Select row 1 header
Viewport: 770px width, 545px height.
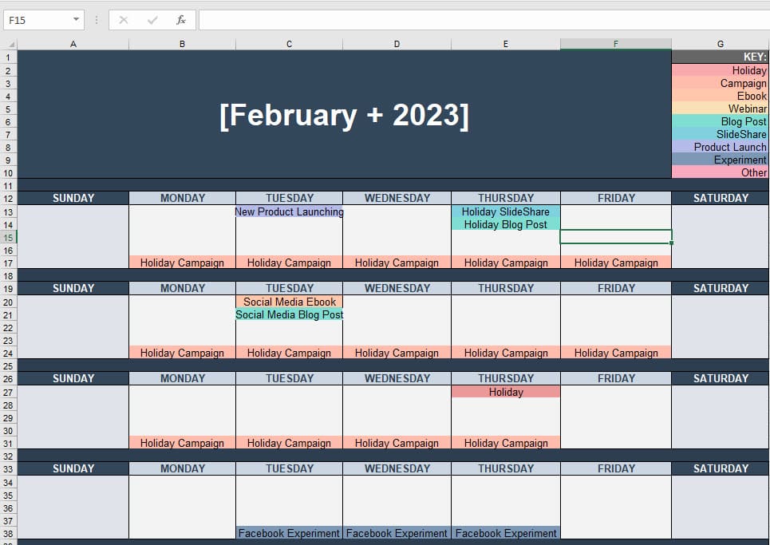(8, 57)
